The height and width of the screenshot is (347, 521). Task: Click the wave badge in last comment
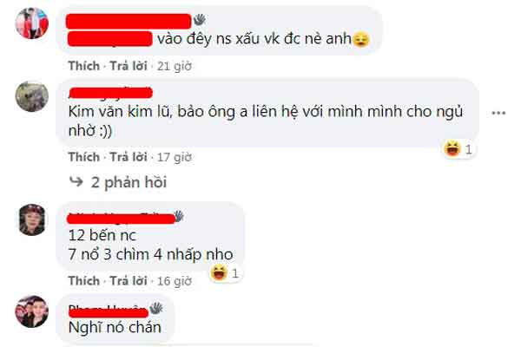(x=155, y=308)
